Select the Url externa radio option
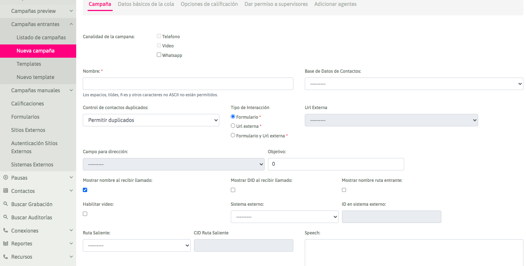Image resolution: width=526 pixels, height=266 pixels. (x=233, y=126)
